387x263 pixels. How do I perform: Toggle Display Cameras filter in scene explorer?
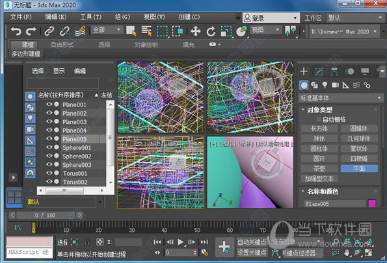(x=30, y=129)
